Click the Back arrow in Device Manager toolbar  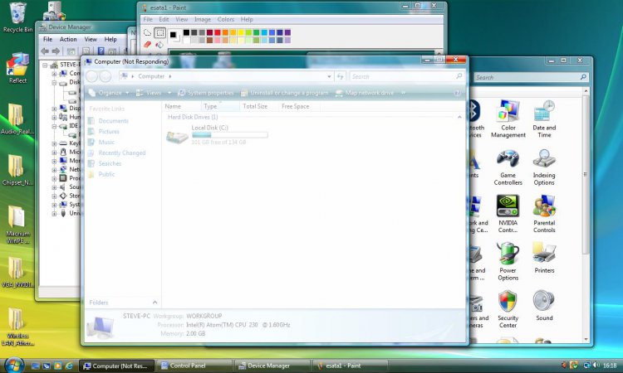45,51
